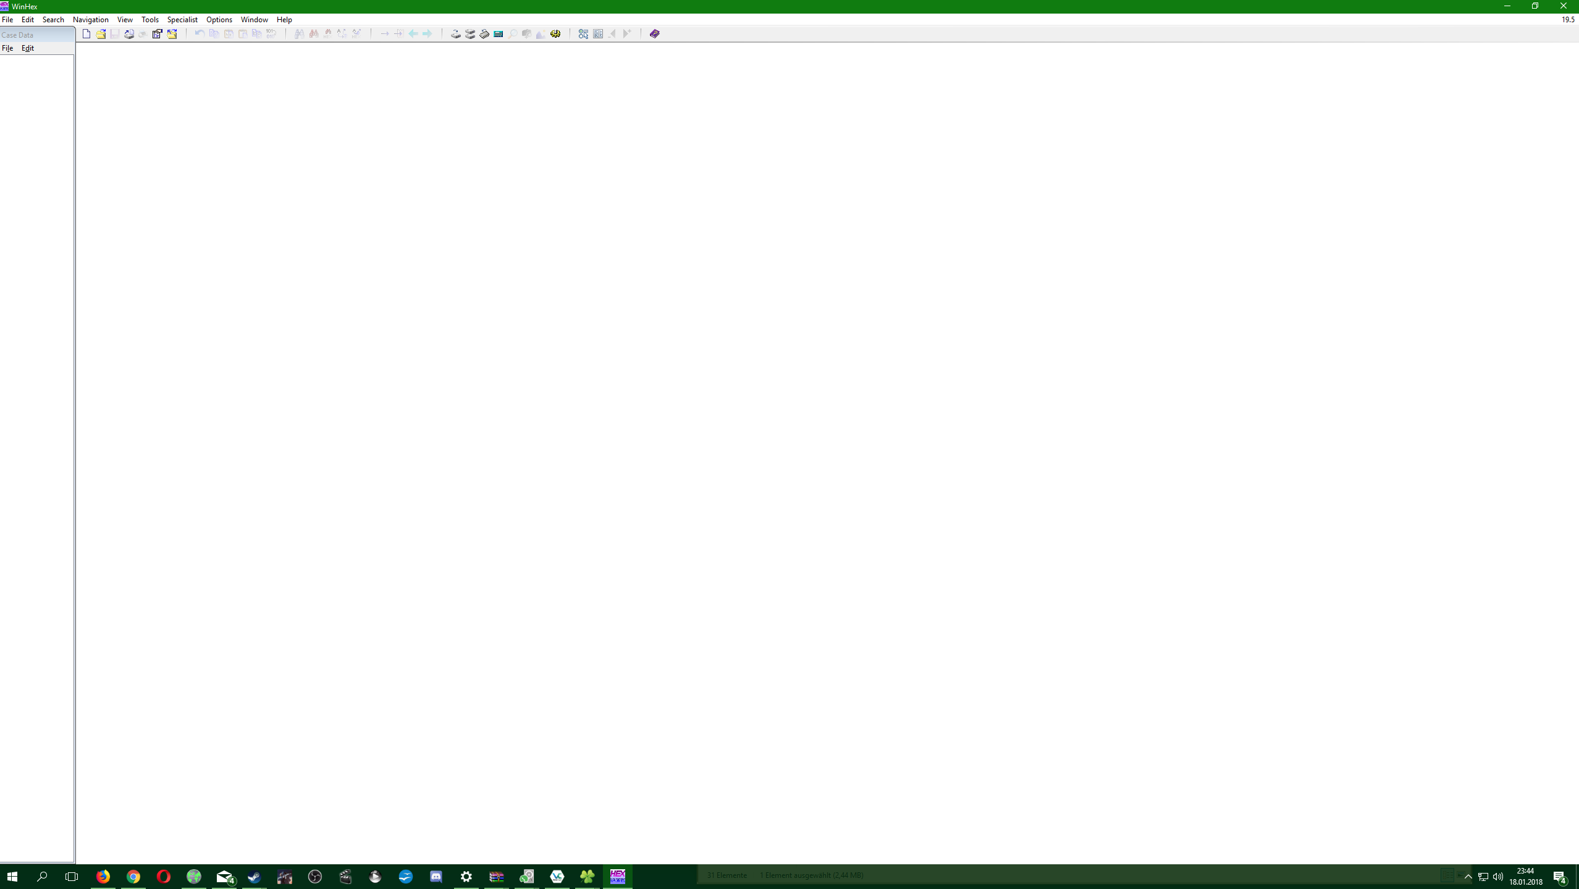1579x889 pixels.
Task: Open the Case Data Edit menu
Action: pyautogui.click(x=28, y=48)
